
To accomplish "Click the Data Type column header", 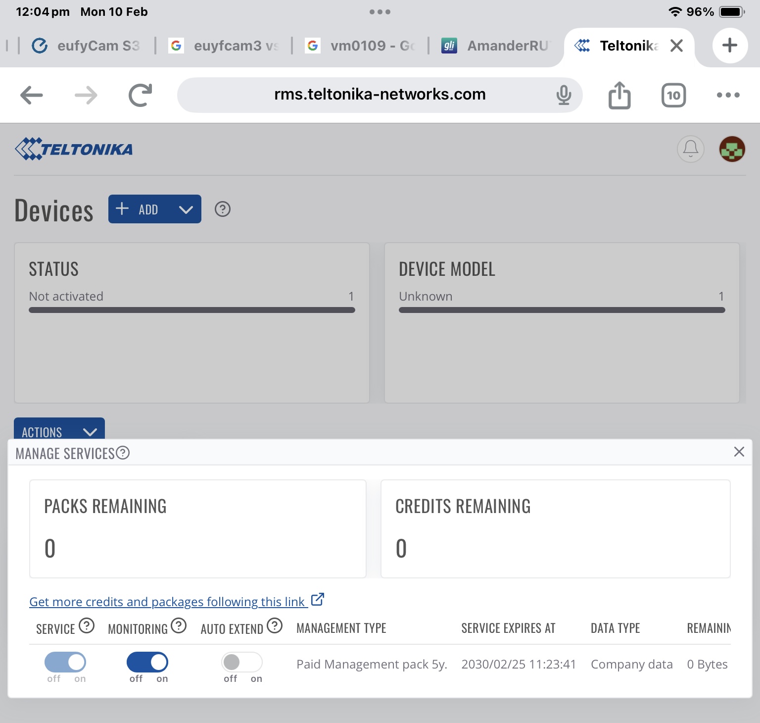I will coord(615,628).
